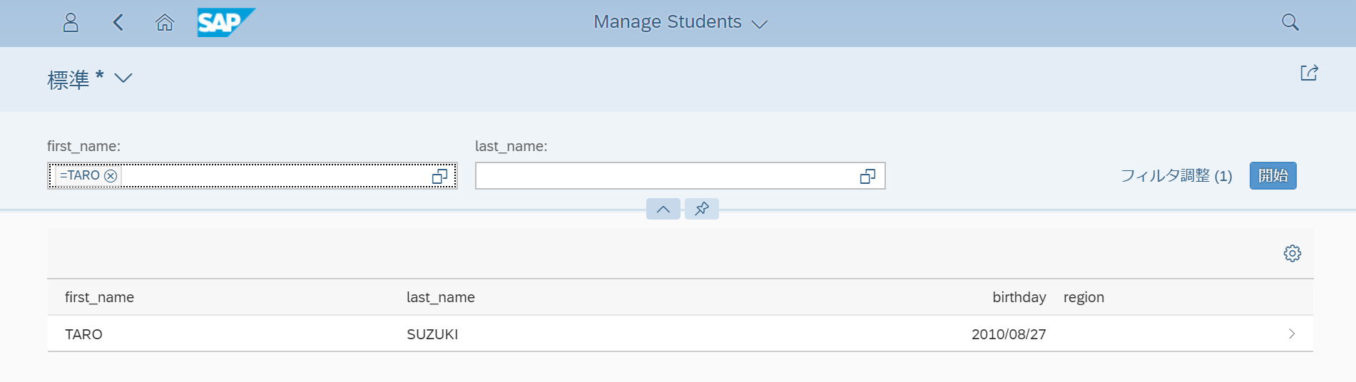
Task: Open フィルタ調整 (1) link
Action: 1176,176
